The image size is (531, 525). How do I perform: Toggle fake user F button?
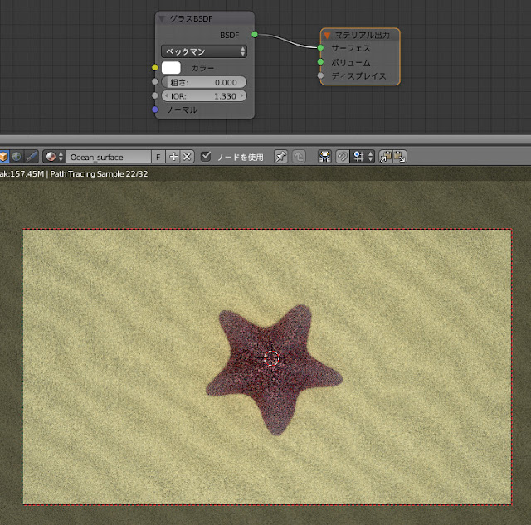pyautogui.click(x=158, y=157)
